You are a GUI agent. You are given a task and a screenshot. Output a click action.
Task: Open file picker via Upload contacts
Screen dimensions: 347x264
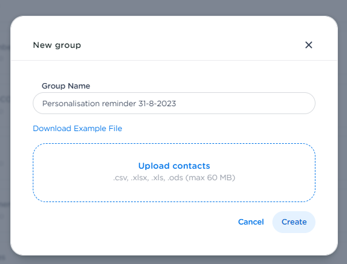174,166
